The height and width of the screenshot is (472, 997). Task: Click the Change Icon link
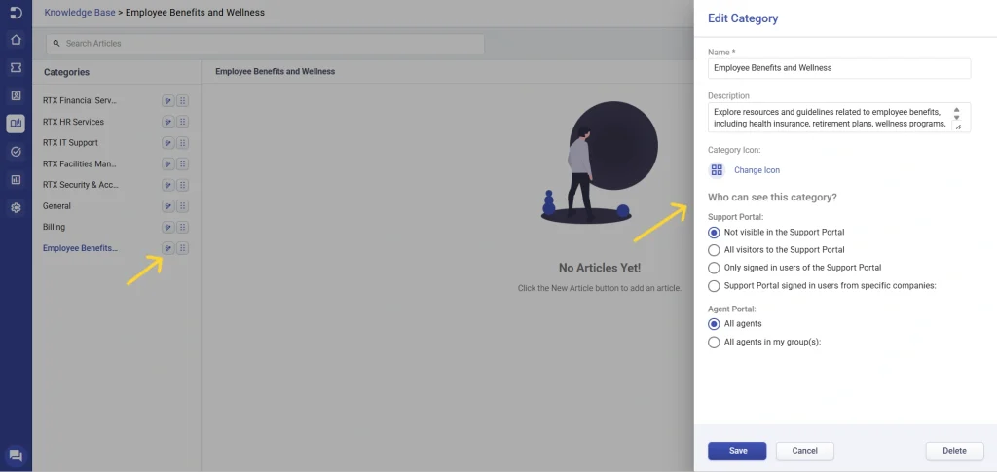pos(757,170)
